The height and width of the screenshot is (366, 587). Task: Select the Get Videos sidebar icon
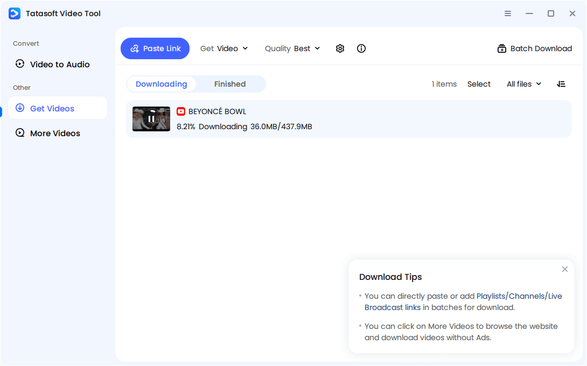(20, 108)
